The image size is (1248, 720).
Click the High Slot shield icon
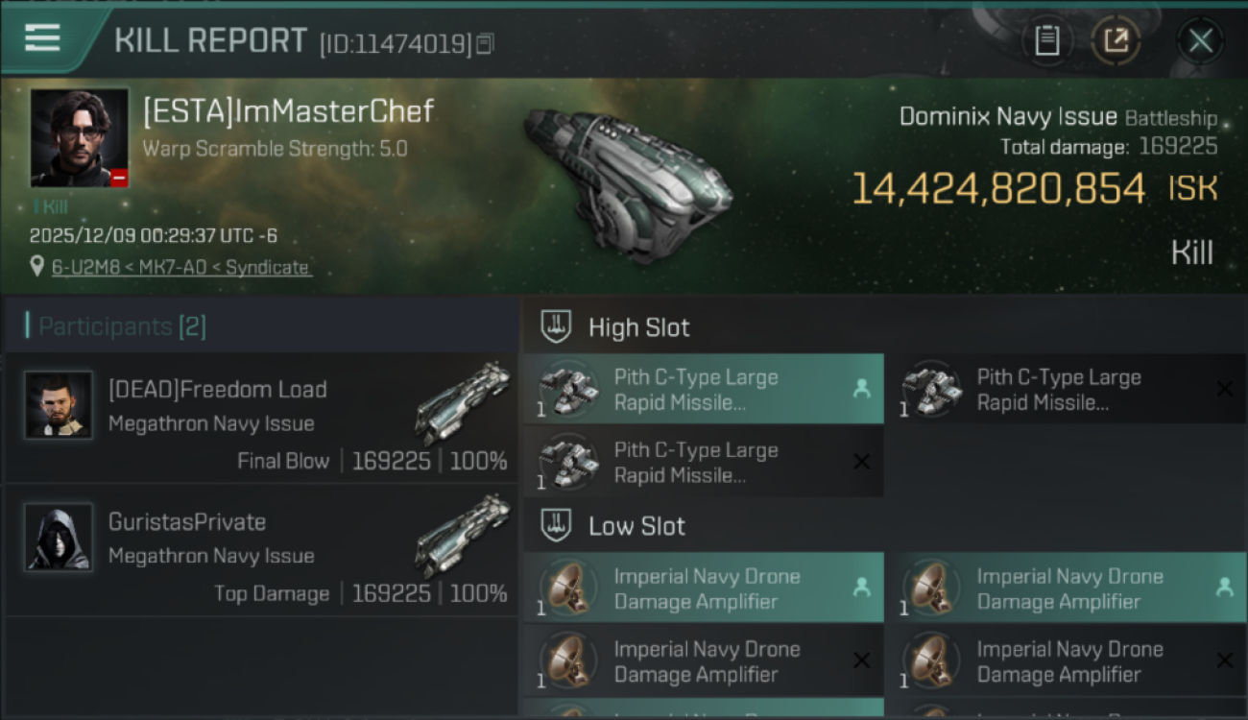(x=557, y=327)
